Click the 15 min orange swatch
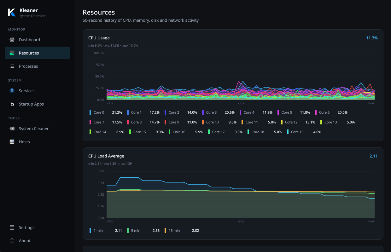391x252 pixels. pos(166,231)
